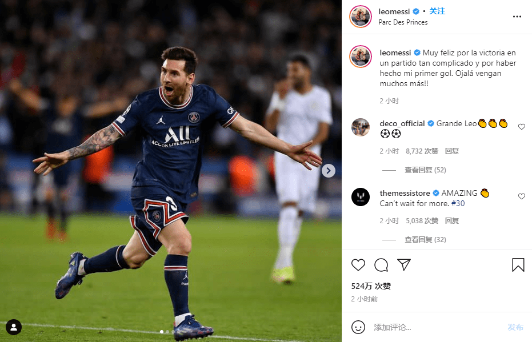
Task: Like themessistore's comment
Action: (x=522, y=196)
